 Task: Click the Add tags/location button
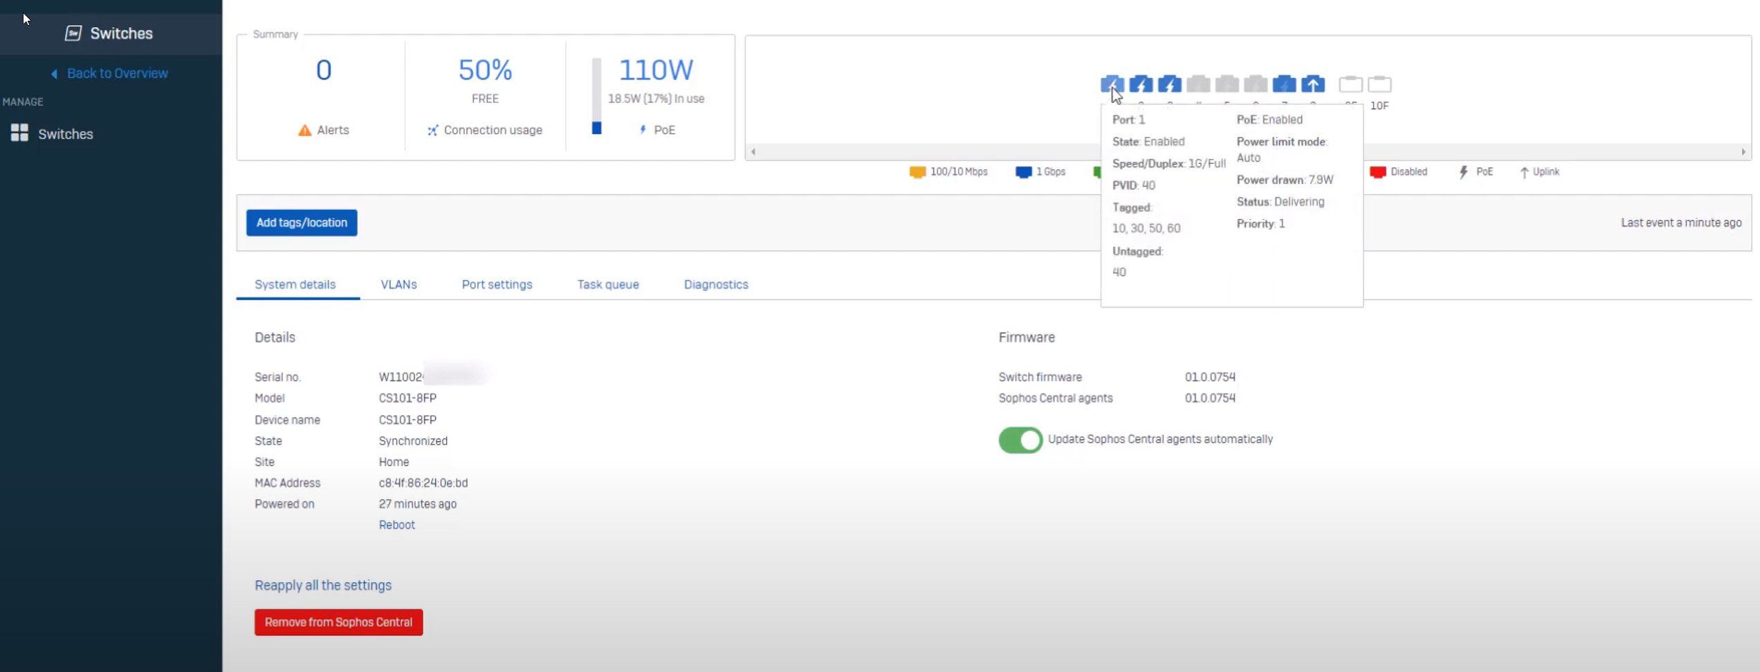[302, 223]
